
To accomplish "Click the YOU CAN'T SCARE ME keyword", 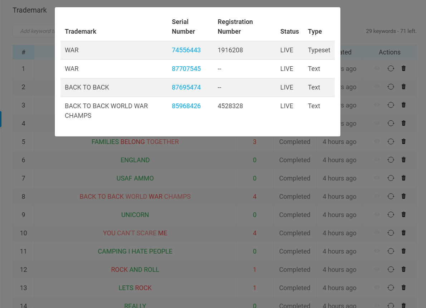I will 135,233.
